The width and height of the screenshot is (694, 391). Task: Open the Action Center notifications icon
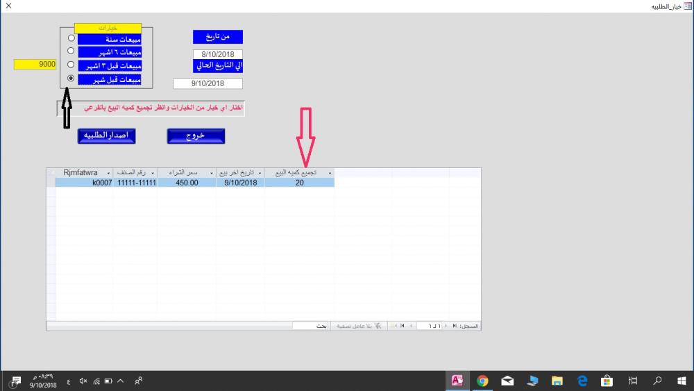click(16, 381)
